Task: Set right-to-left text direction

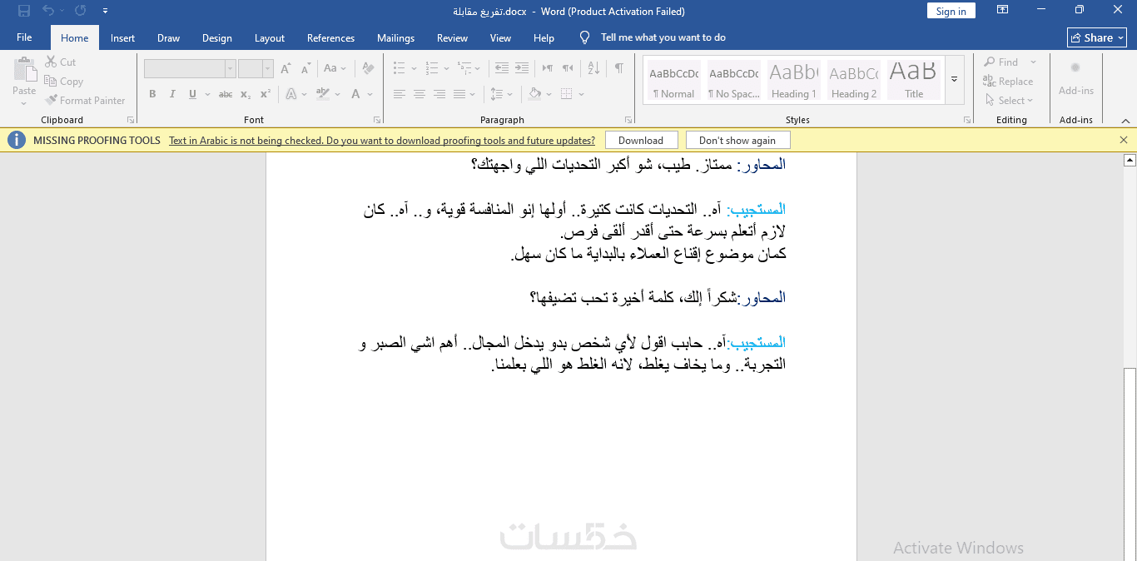Action: point(568,68)
